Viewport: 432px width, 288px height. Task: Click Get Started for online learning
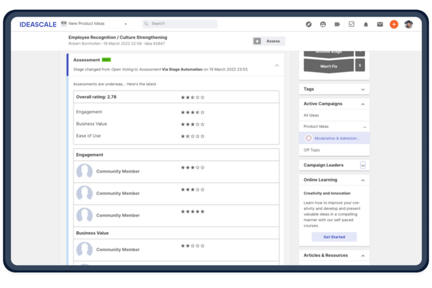pos(334,237)
